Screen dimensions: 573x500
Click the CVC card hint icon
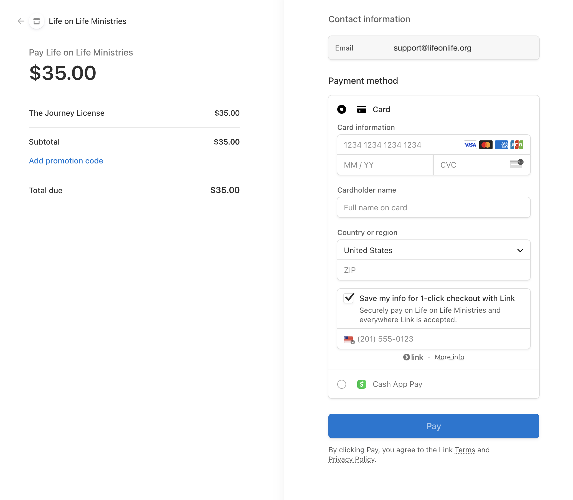coord(517,164)
